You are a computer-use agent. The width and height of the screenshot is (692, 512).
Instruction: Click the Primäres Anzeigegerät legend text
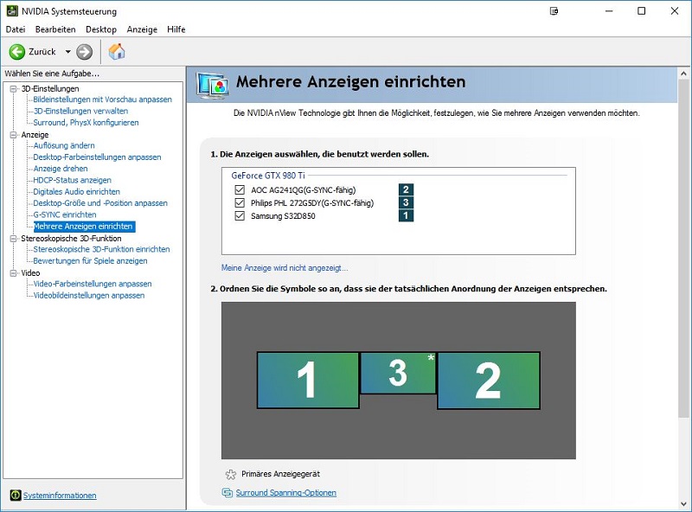point(280,474)
